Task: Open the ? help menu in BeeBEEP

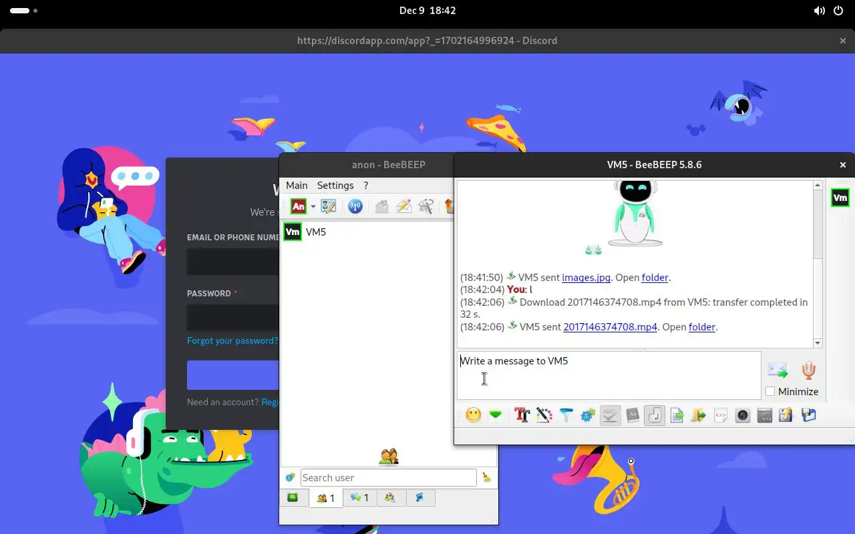Action: pos(365,186)
